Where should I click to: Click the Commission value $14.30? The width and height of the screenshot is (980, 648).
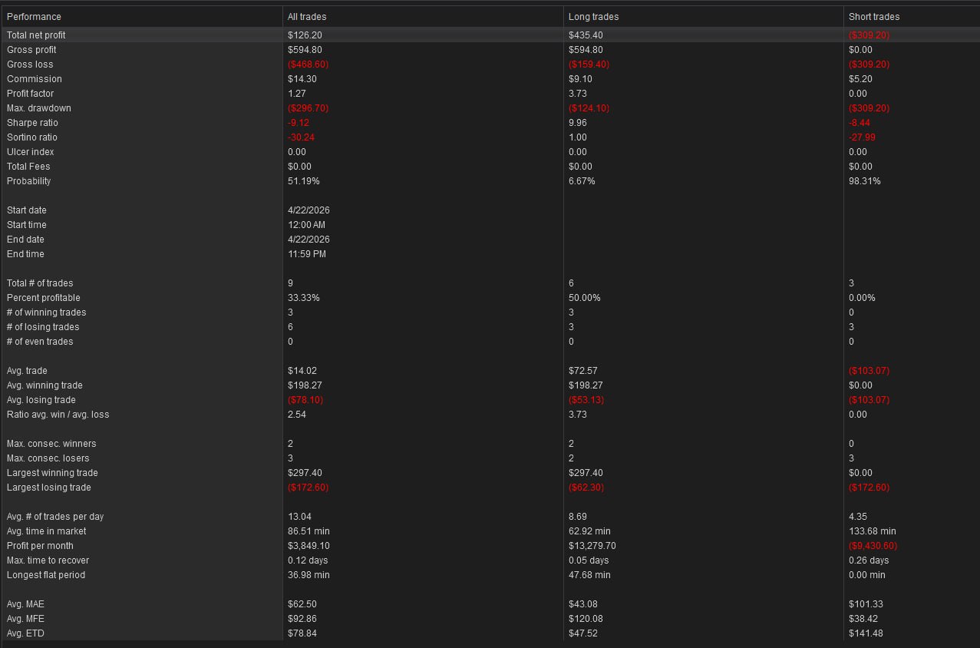301,79
